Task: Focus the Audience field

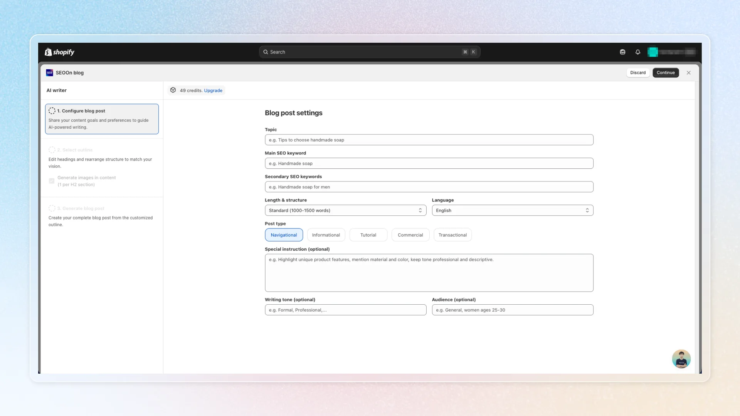Action: tap(513, 310)
